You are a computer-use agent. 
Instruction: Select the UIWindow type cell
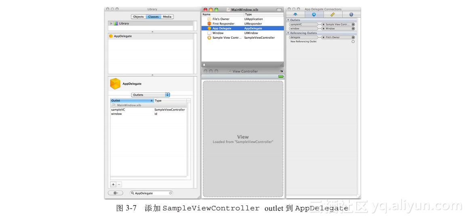251,33
